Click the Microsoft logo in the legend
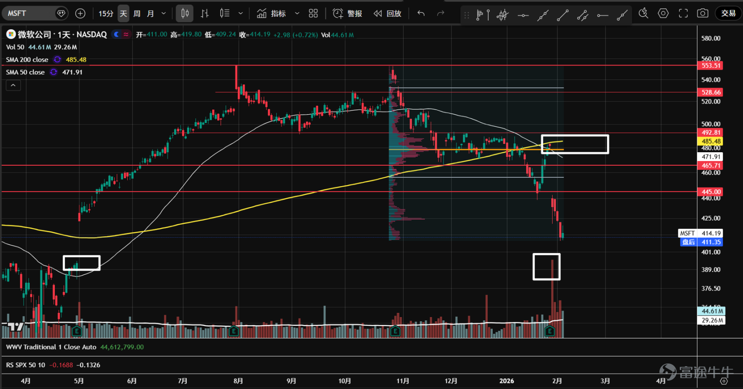 click(11, 34)
